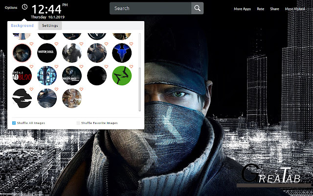Screen dimensions: 313x196
Task: Open the More Apps link
Action: [243, 9]
